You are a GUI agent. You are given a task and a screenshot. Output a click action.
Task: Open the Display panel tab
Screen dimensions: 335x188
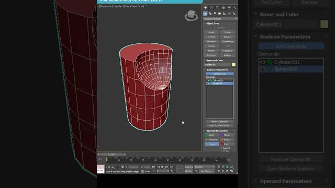[229, 8]
